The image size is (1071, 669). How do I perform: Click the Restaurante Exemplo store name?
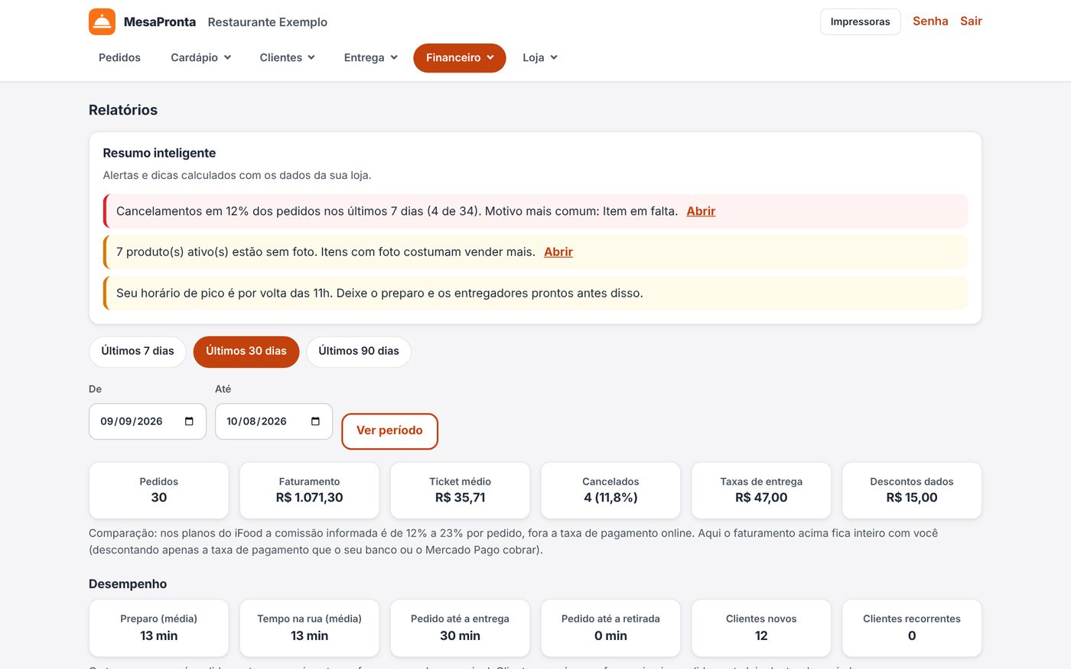[x=268, y=22]
